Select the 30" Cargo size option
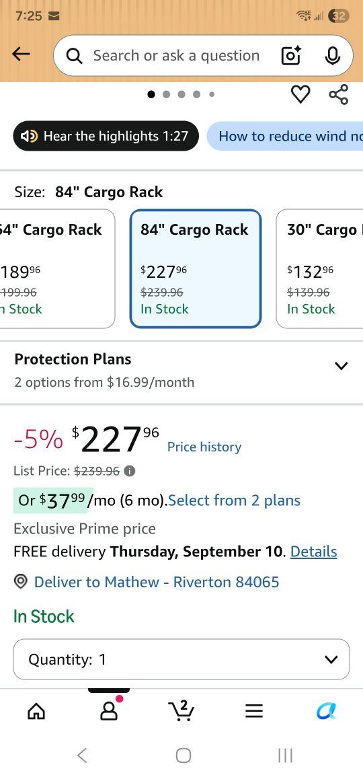Viewport: 363px width, 779px height. pyautogui.click(x=319, y=269)
